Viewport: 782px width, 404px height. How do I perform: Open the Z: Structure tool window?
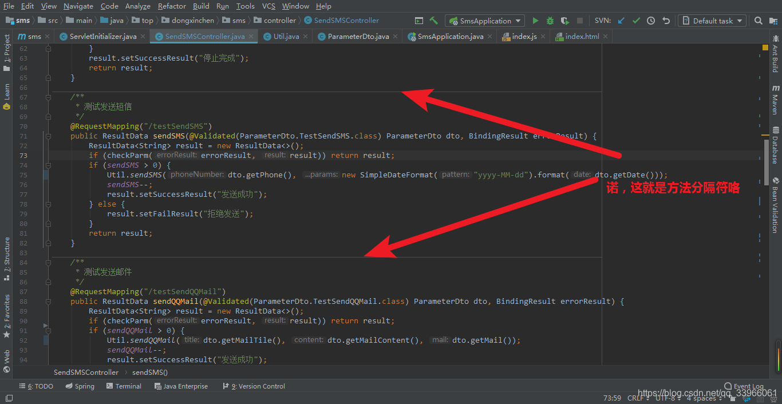(x=6, y=259)
